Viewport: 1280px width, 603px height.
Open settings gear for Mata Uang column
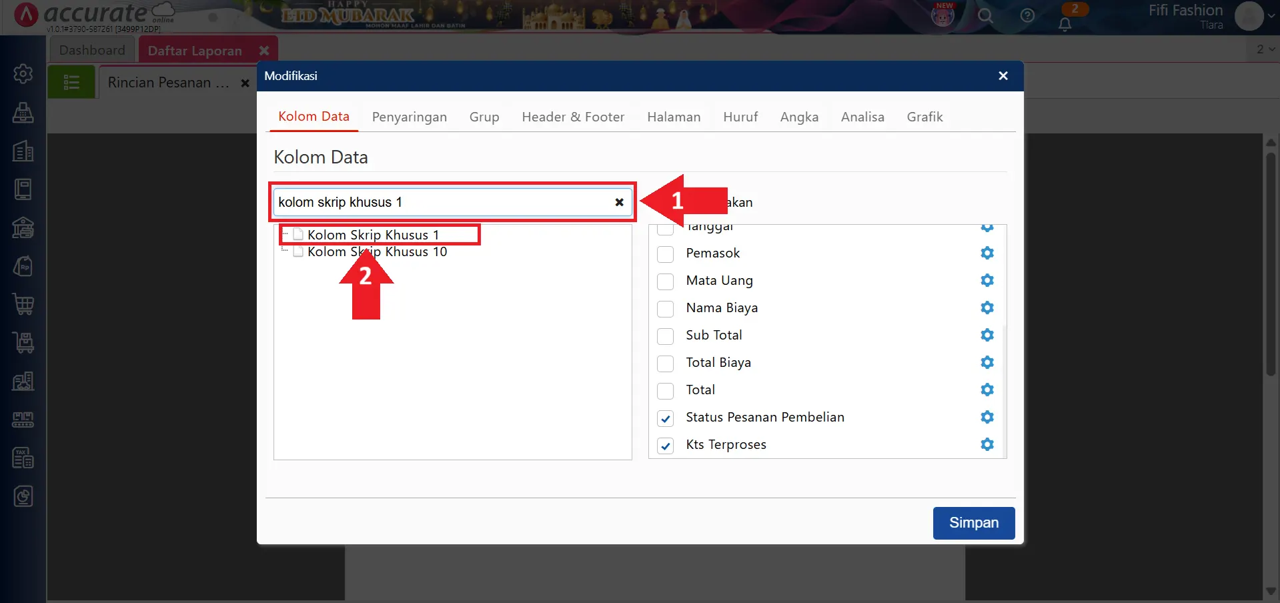tap(987, 280)
